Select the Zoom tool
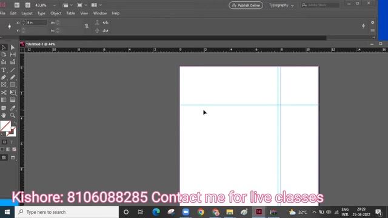388x218 pixels. point(13,115)
